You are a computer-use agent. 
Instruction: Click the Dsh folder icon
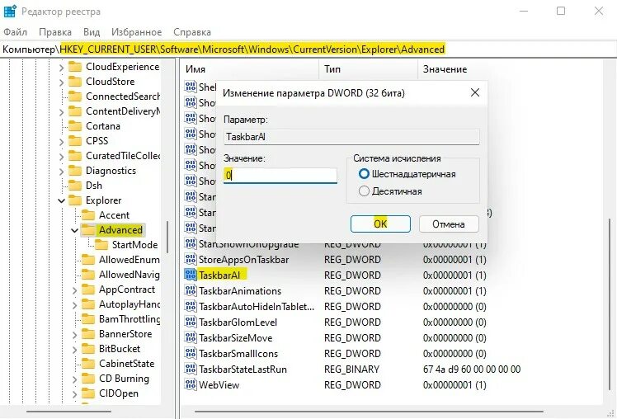[75, 186]
